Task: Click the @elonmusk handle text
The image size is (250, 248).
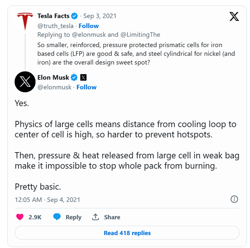Action: (x=54, y=87)
